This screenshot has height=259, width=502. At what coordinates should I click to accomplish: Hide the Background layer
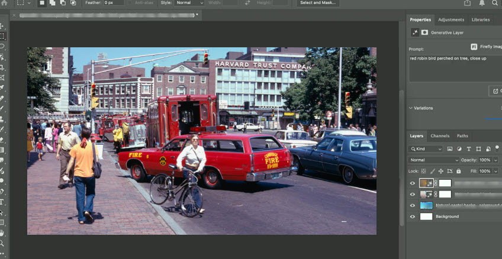(413, 216)
